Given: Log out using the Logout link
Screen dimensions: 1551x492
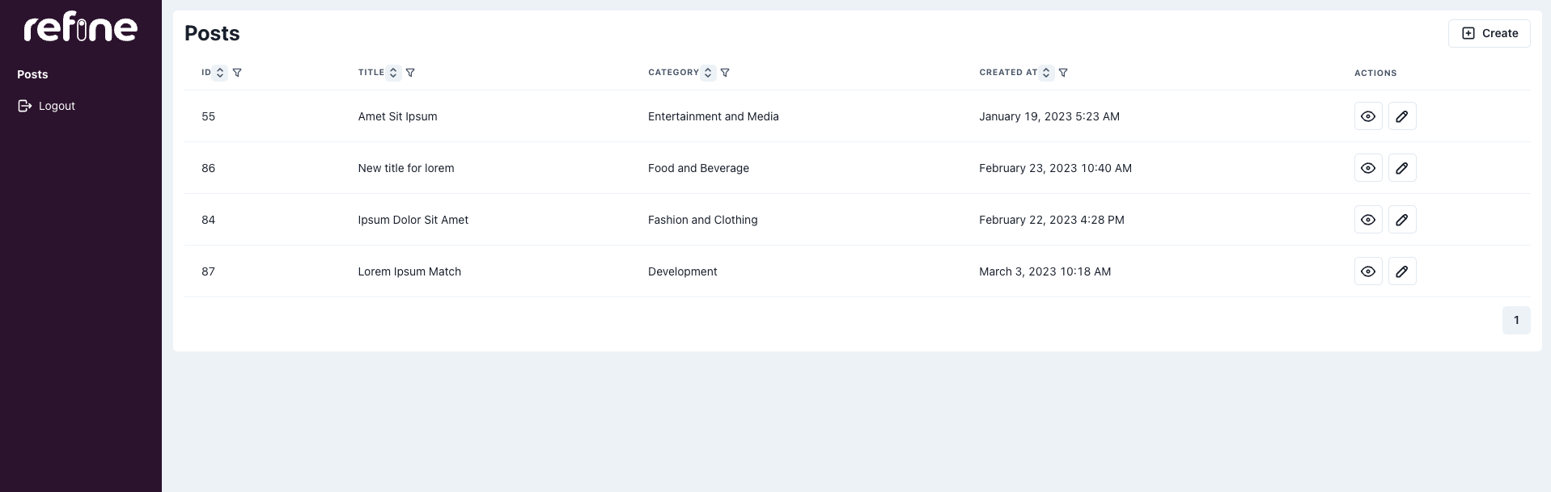Looking at the screenshot, I should [47, 106].
